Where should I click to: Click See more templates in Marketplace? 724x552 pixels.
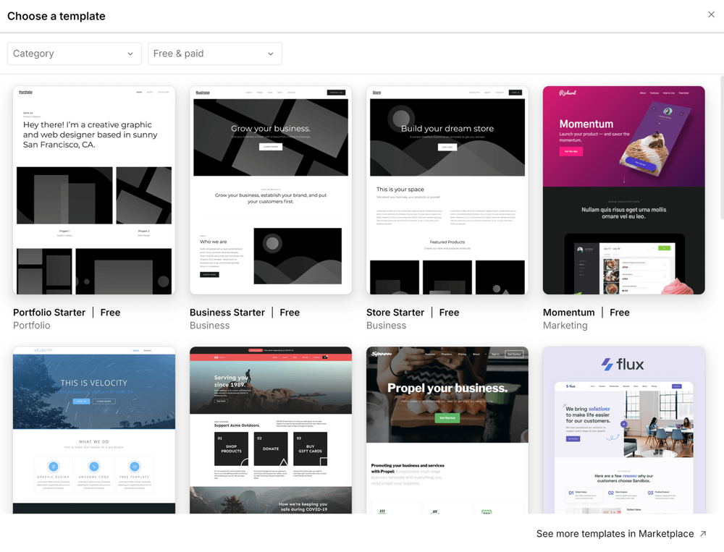(x=615, y=534)
